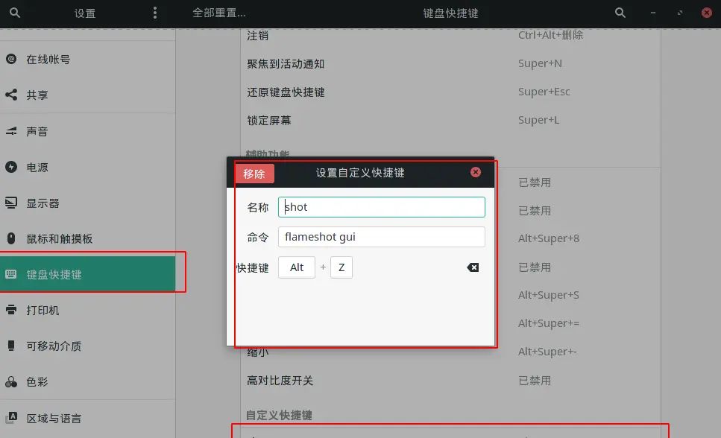Screen dimensions: 721x438
Task: Click the Z key shortcut box
Action: tap(341, 267)
